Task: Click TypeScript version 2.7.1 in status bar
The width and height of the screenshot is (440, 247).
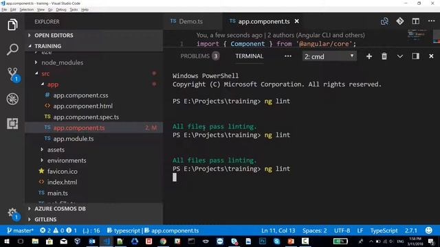Action: point(411,231)
